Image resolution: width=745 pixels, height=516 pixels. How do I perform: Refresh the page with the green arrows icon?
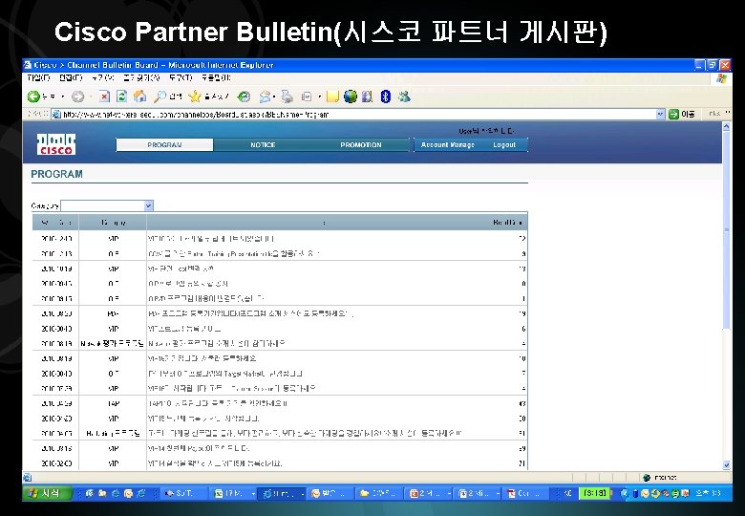(121, 97)
